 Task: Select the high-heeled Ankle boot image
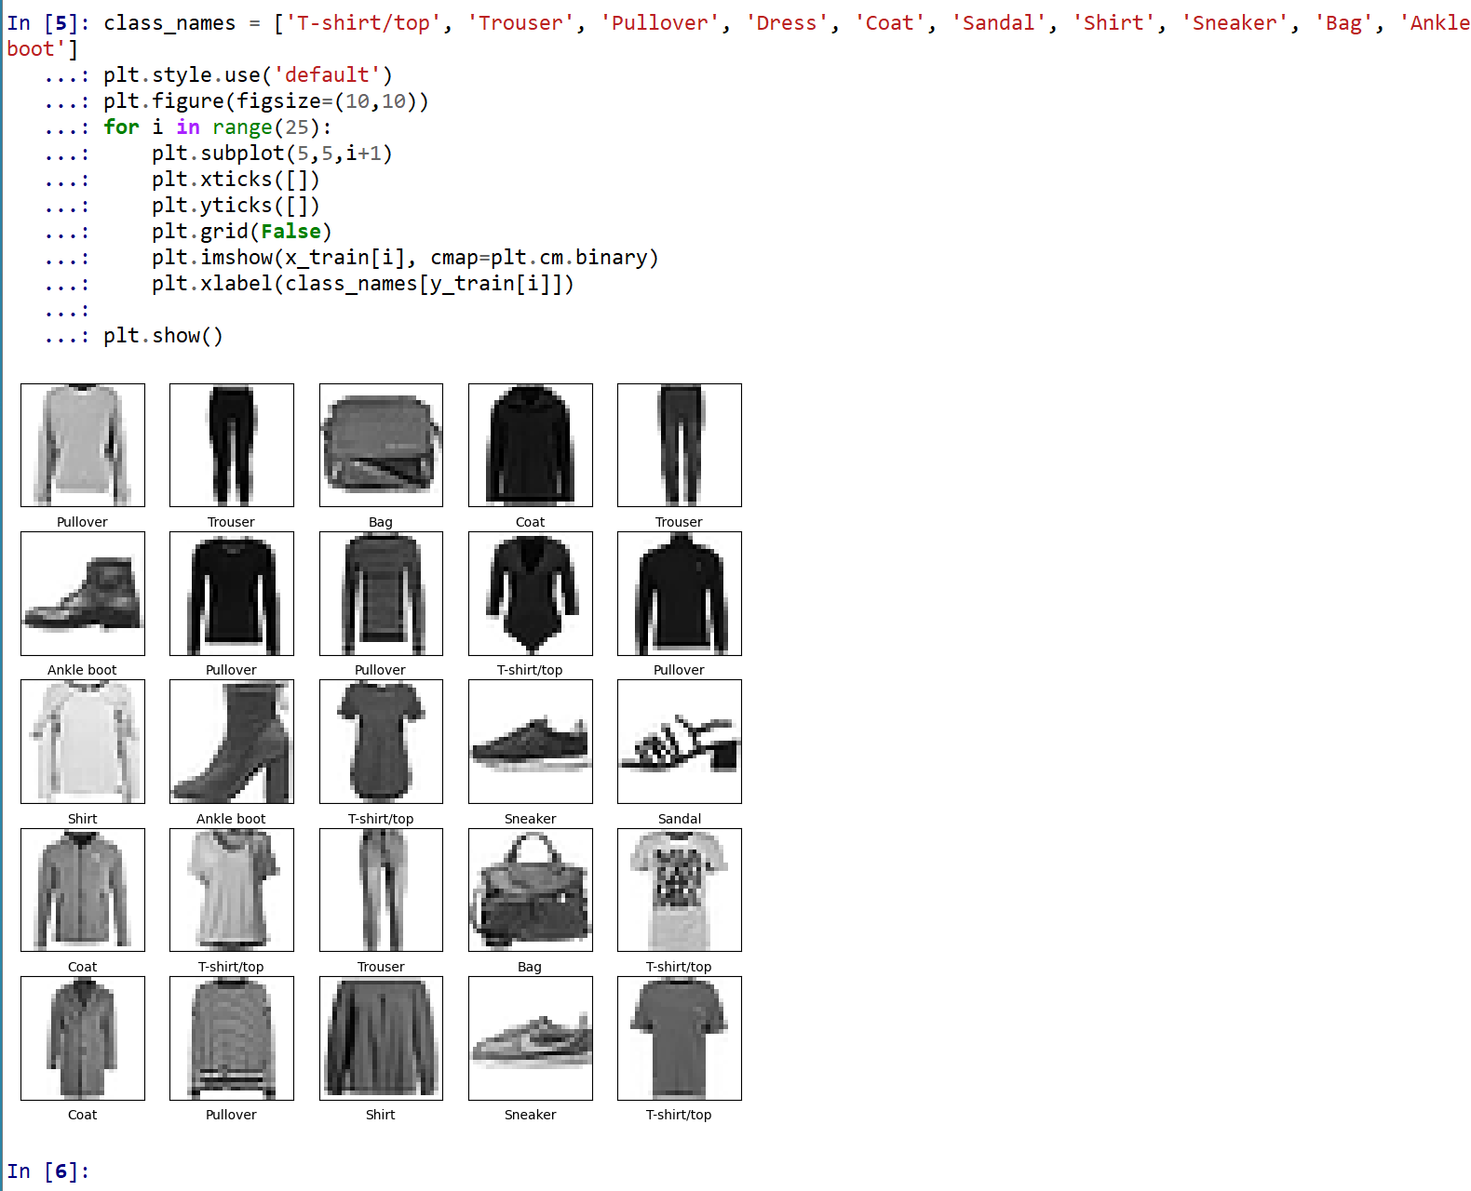tap(232, 742)
